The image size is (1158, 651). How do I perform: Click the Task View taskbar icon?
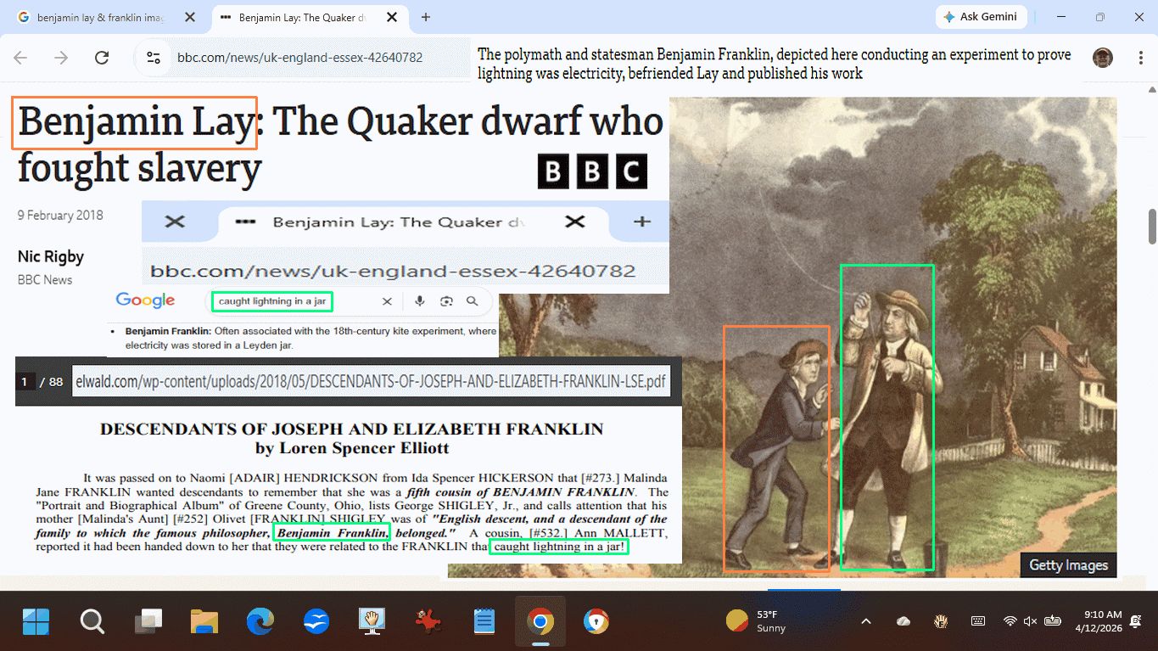click(x=148, y=622)
